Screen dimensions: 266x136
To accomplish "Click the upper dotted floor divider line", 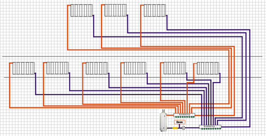I will point(132,56).
